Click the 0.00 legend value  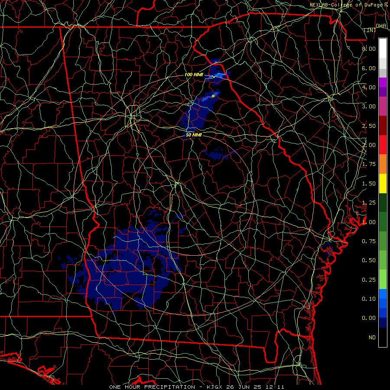[x=369, y=318]
